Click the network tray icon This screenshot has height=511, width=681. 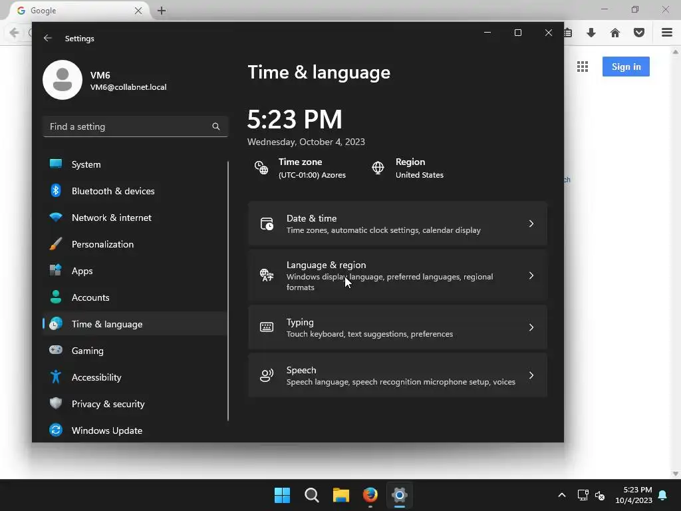click(583, 495)
